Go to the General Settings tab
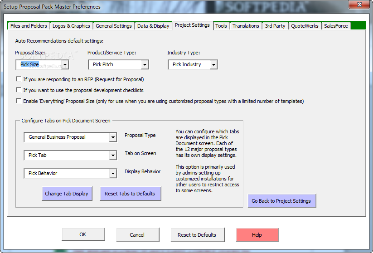This screenshot has width=373, height=253. (x=113, y=26)
